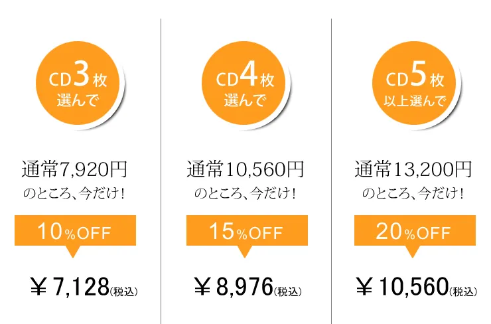Click the (税込) label beside ¥10,560 price
This screenshot has height=324, width=491.
pyautogui.click(x=463, y=291)
